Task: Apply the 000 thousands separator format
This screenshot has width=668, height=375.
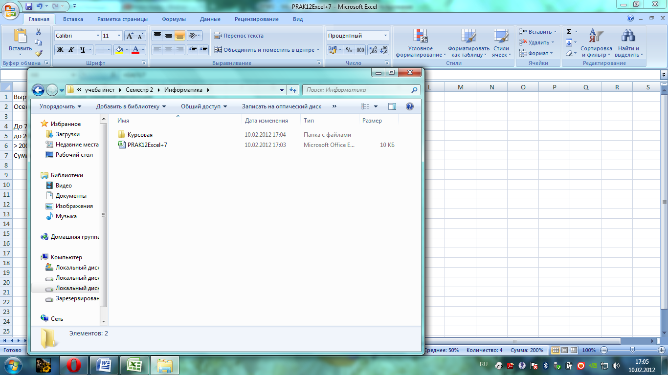Action: 360,50
